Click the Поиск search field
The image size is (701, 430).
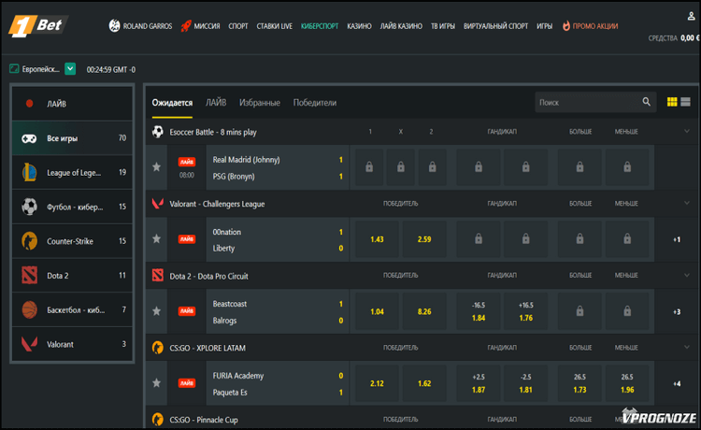[595, 103]
